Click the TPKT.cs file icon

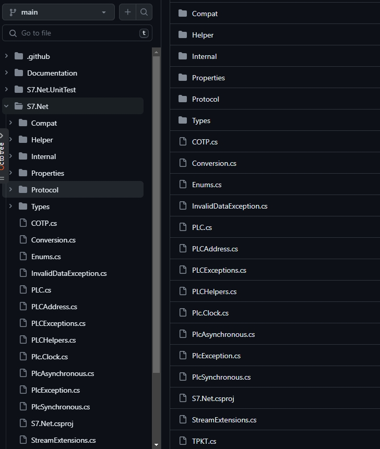pos(183,441)
